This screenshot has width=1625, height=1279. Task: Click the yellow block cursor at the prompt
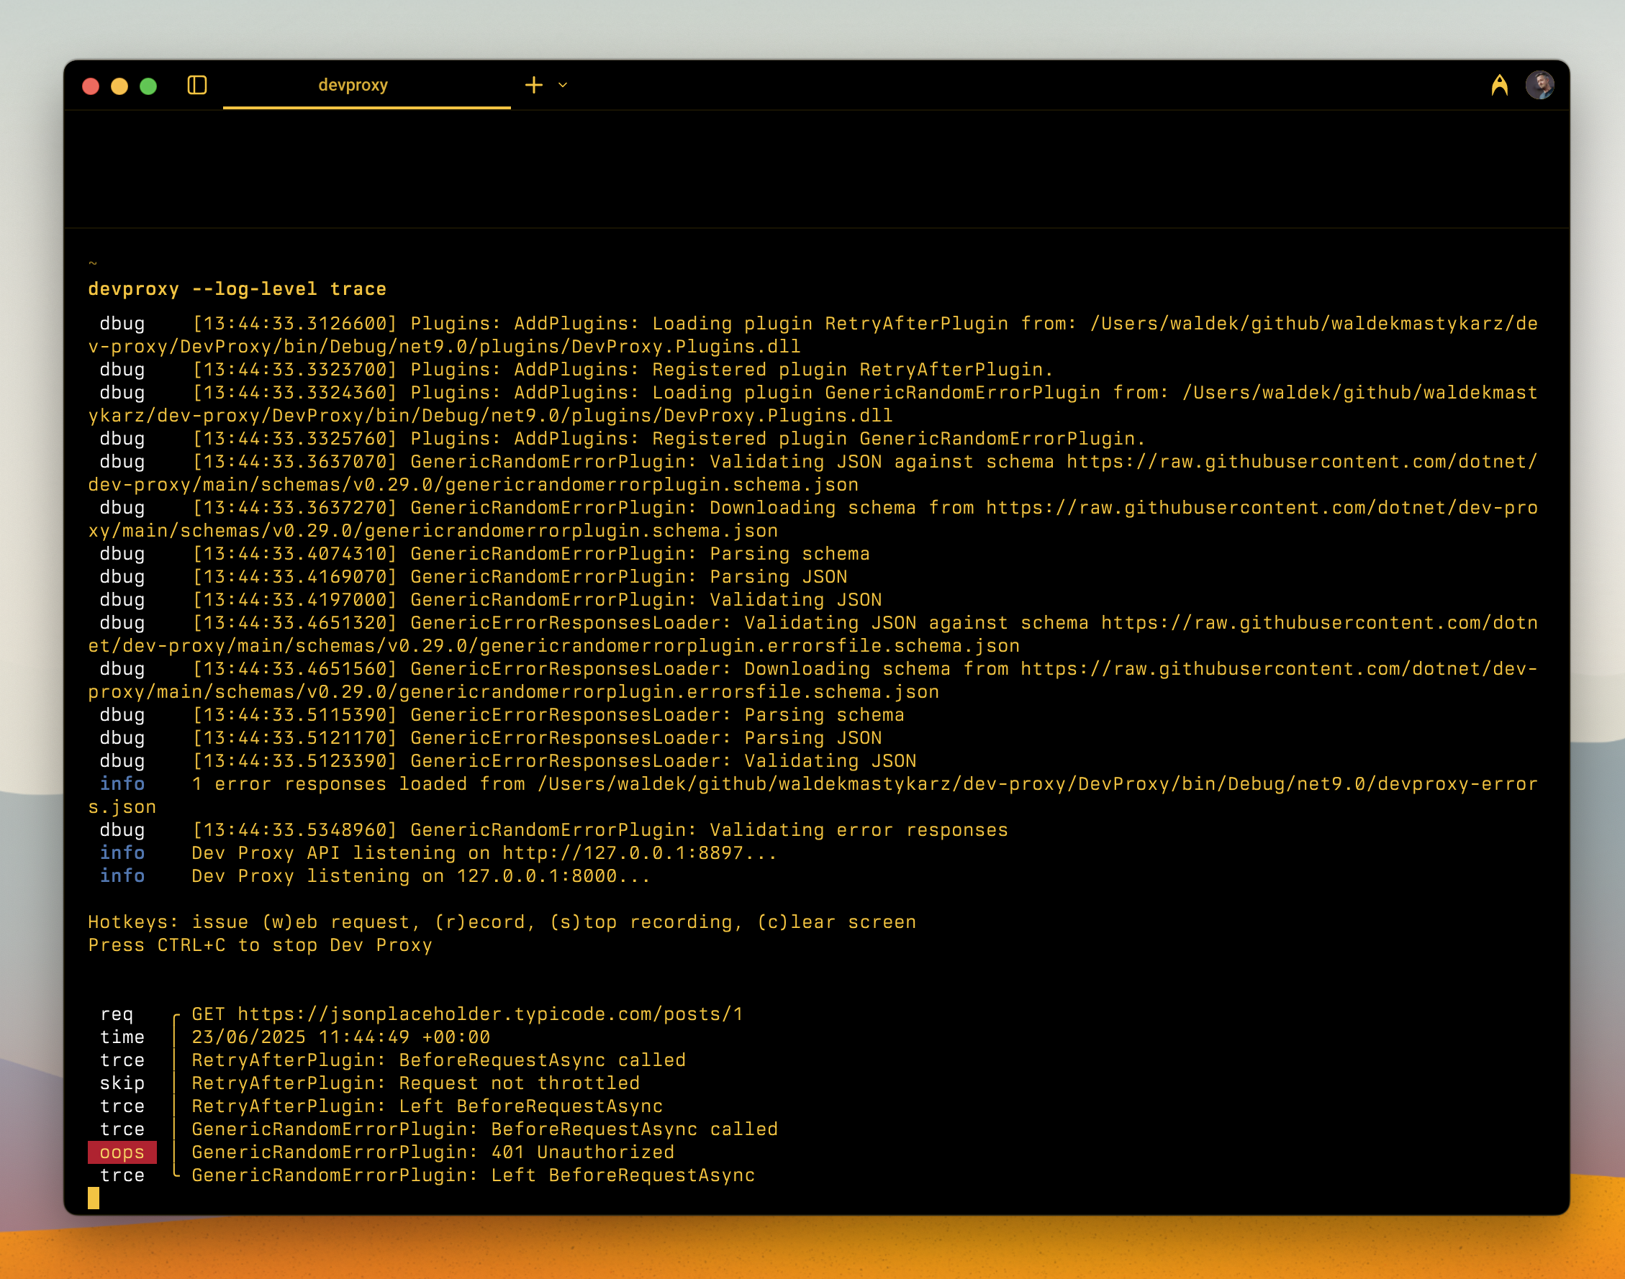(94, 1200)
